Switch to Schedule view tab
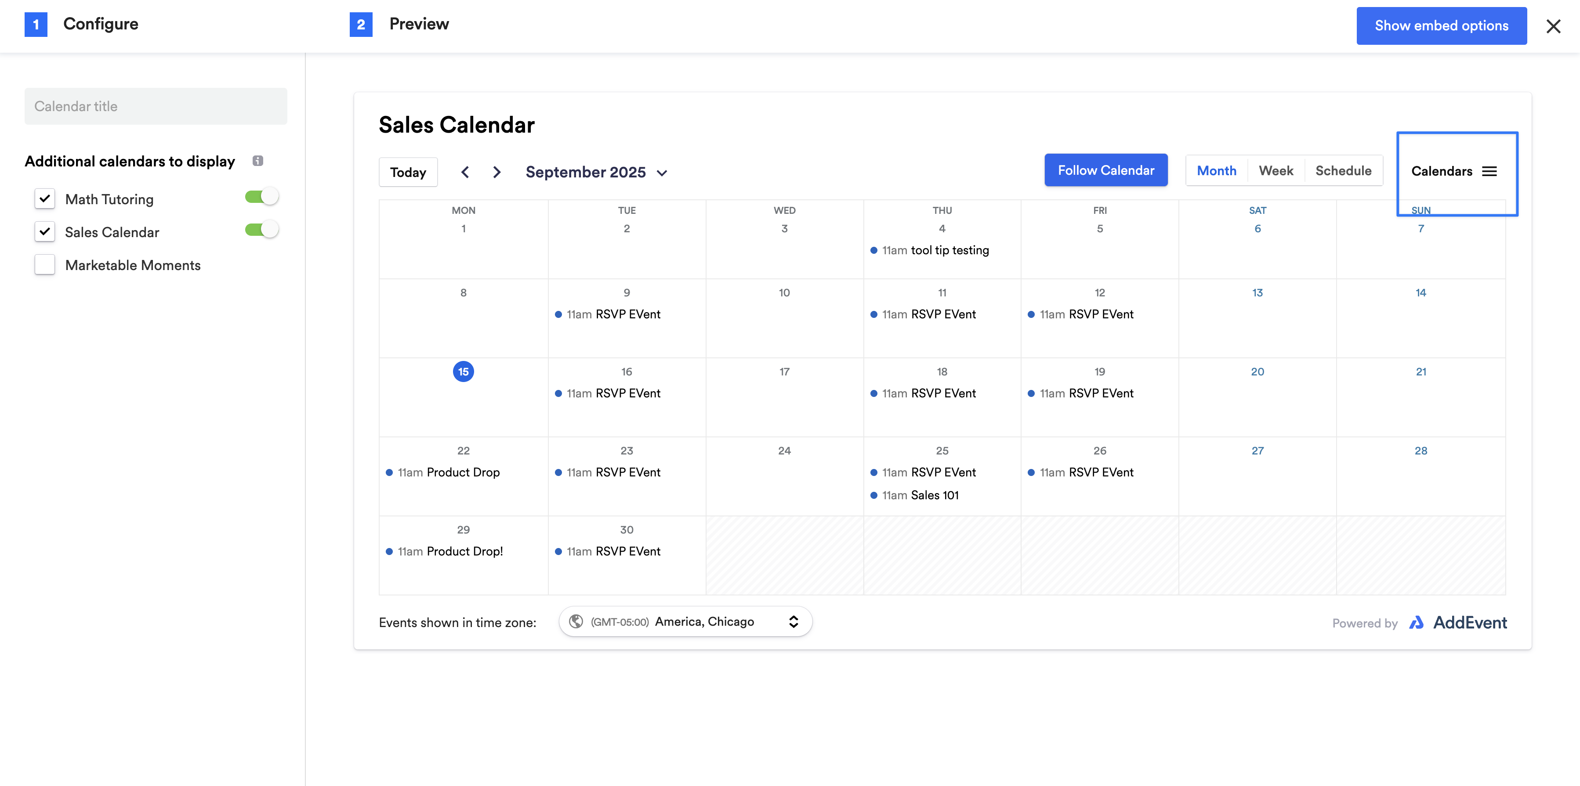The width and height of the screenshot is (1580, 786). pyautogui.click(x=1343, y=171)
